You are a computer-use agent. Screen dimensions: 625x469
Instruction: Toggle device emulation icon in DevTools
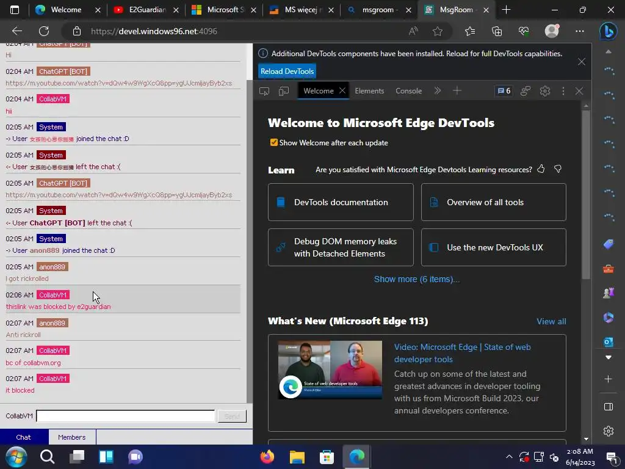click(284, 92)
